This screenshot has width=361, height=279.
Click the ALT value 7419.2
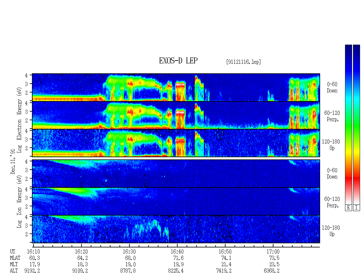(224, 271)
